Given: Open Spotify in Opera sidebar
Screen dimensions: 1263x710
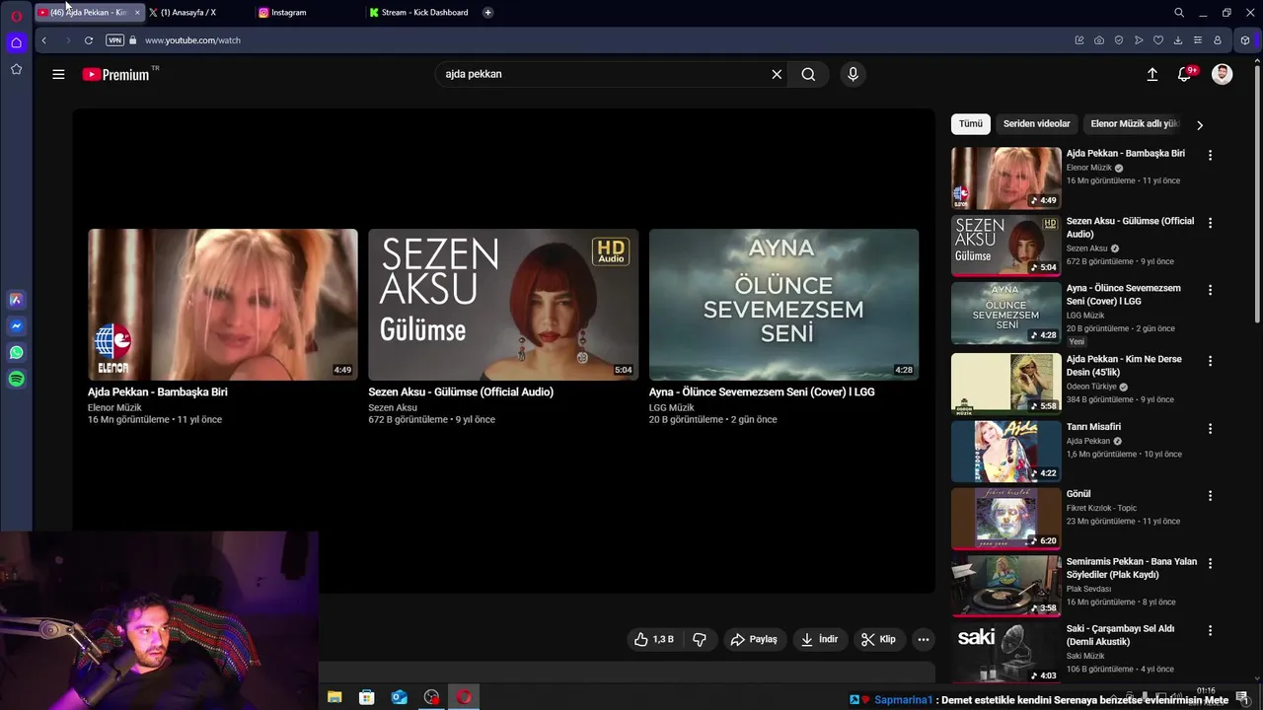Looking at the screenshot, I should click(x=17, y=379).
